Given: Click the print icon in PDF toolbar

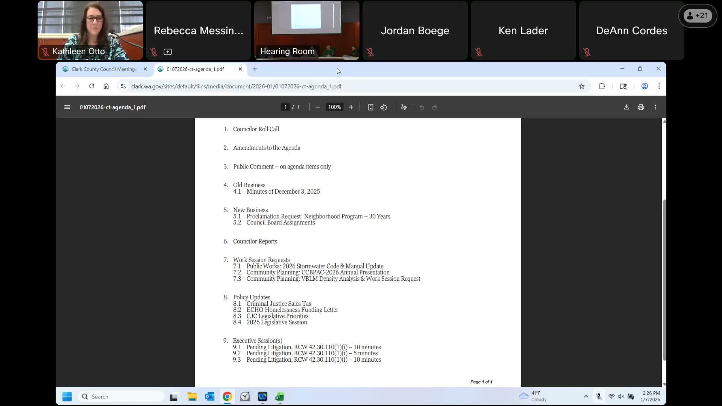Looking at the screenshot, I should click(x=641, y=107).
